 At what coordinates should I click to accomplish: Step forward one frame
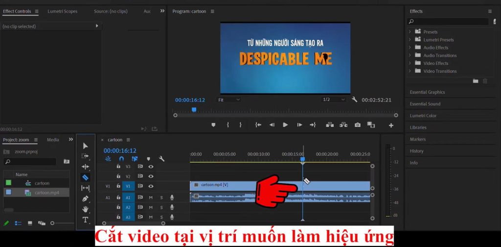(x=299, y=125)
